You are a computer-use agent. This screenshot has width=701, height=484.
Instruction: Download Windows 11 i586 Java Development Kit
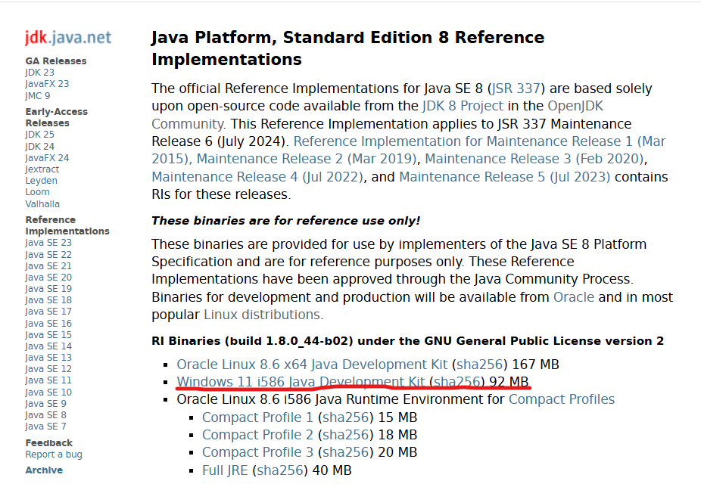coord(301,382)
